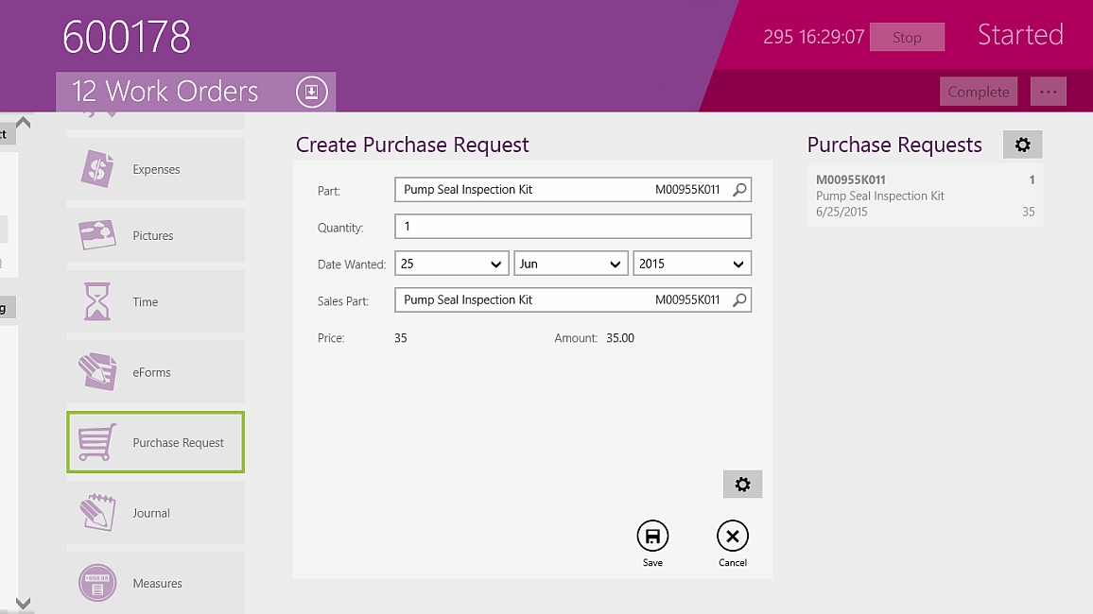Expand the year dropdown showing 2015
Image resolution: width=1093 pixels, height=614 pixels.
click(691, 264)
